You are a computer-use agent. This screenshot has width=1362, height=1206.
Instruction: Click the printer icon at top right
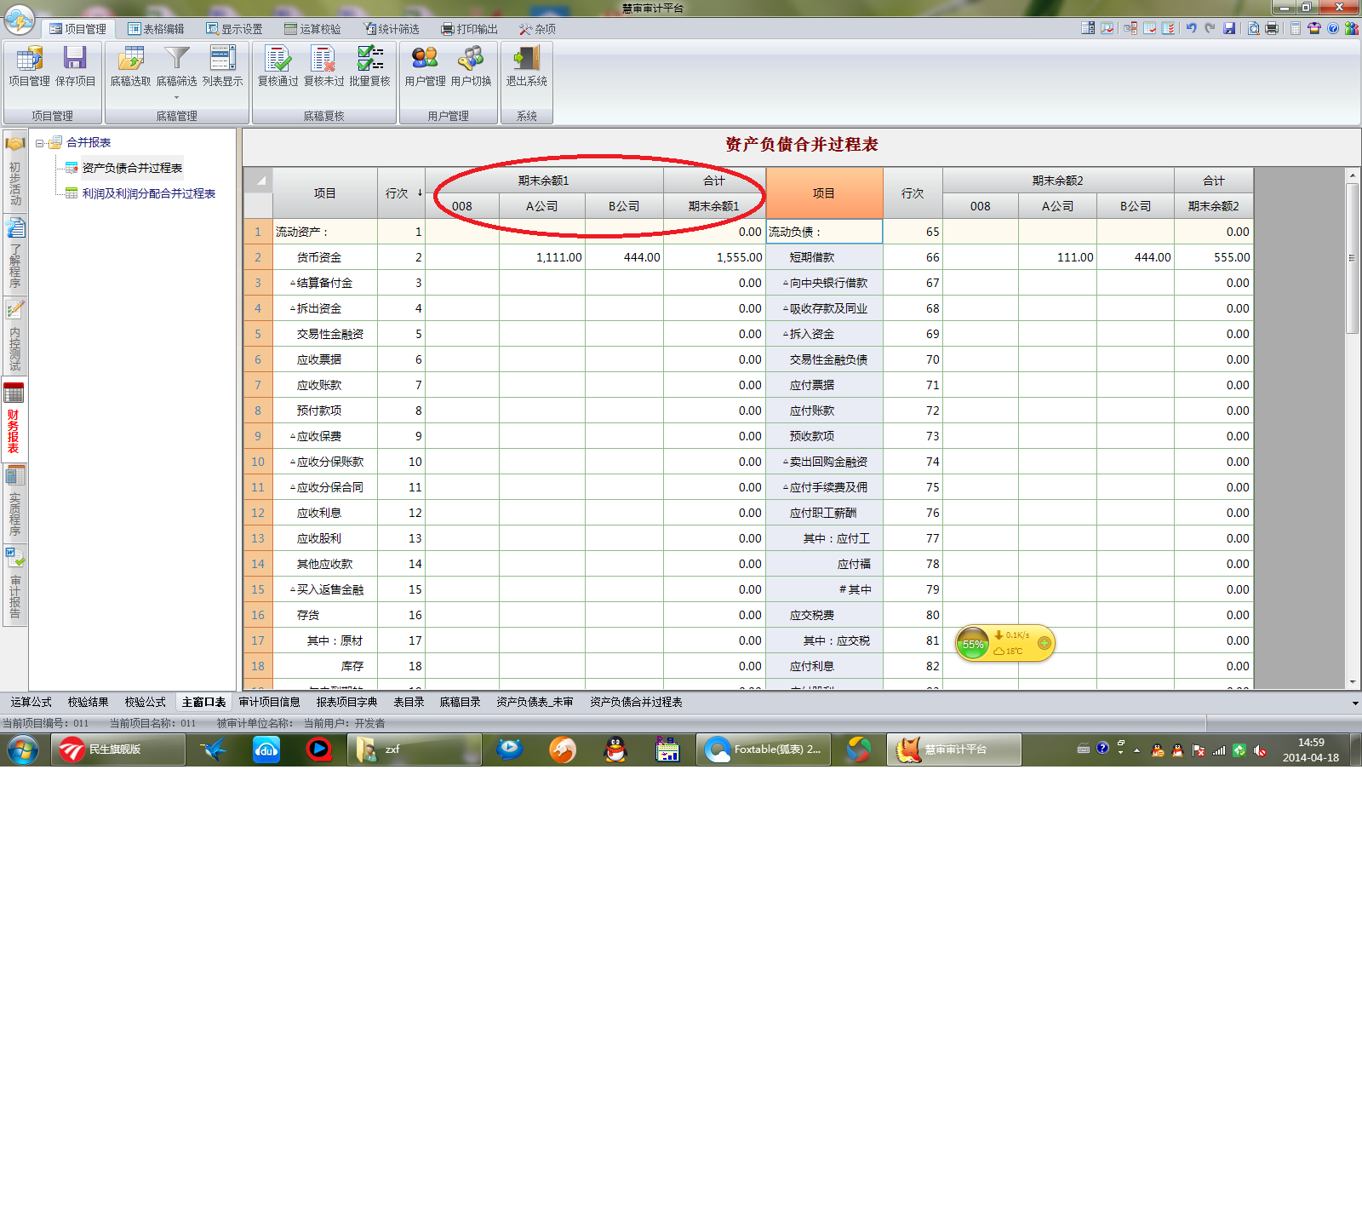click(1272, 28)
